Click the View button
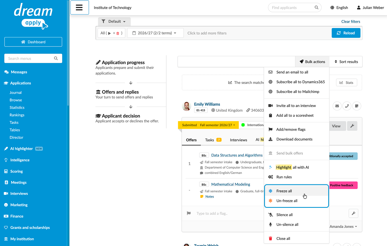Viewport: 387px width, 246px height. pos(336,126)
